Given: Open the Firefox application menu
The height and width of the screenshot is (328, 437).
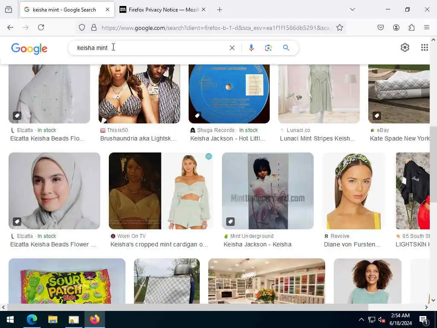Looking at the screenshot, I should (x=427, y=27).
